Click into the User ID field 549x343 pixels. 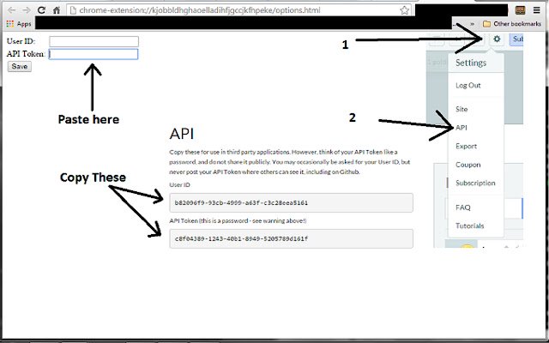coord(94,41)
